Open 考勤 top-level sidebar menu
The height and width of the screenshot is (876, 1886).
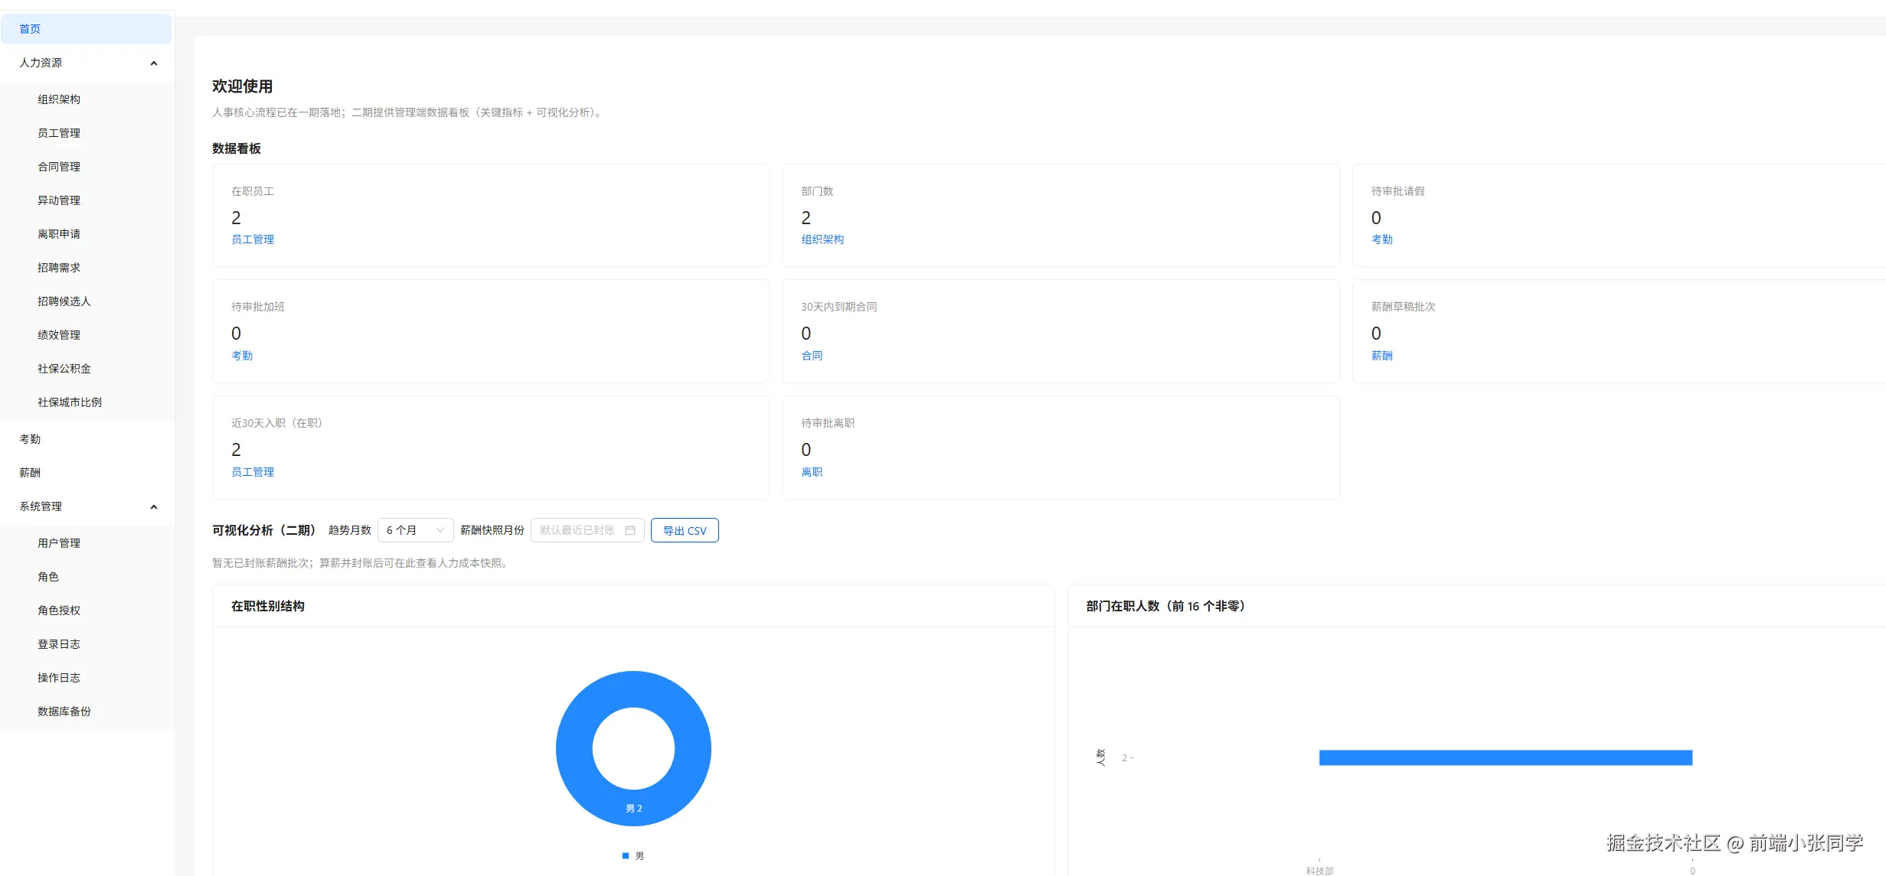point(31,439)
